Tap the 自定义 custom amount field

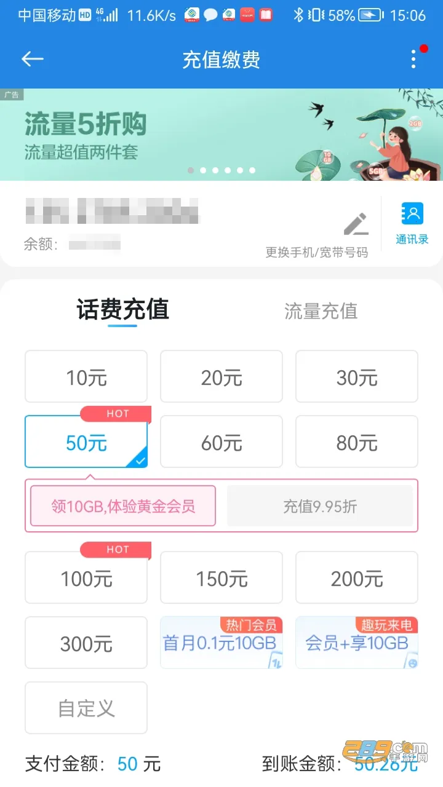click(x=86, y=708)
